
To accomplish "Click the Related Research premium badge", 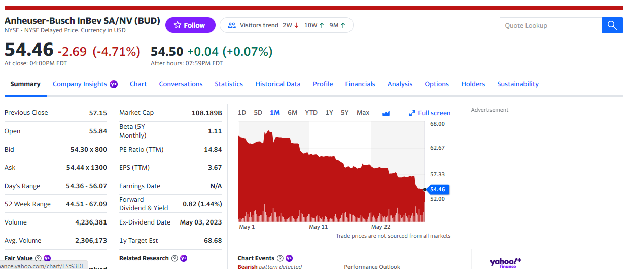I will click(183, 258).
